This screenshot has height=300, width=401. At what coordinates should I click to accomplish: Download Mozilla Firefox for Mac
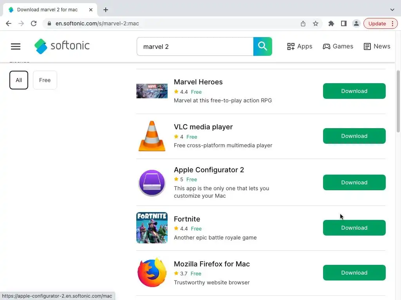click(354, 273)
